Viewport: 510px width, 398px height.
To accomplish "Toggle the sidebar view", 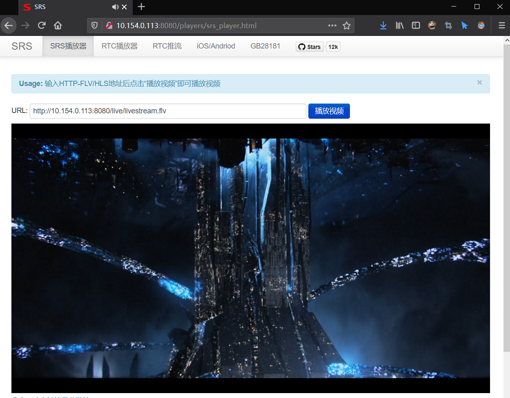I will click(x=416, y=25).
